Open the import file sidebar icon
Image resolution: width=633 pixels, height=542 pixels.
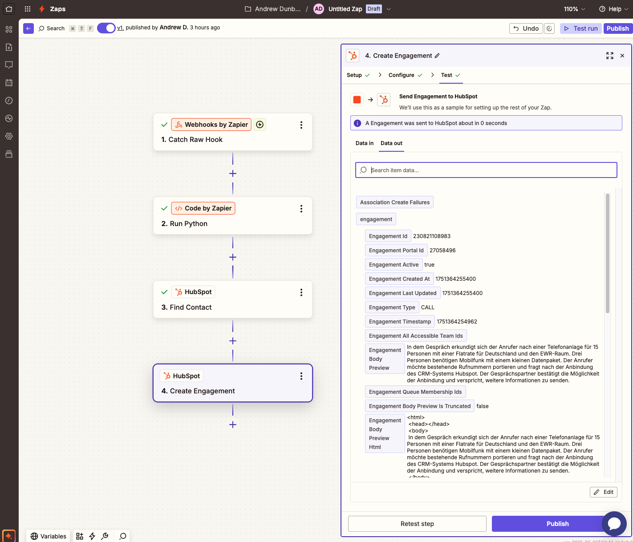click(x=9, y=47)
